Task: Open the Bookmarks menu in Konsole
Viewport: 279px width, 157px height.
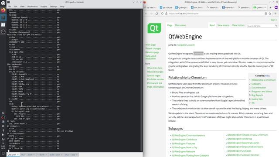Action: coord(32,7)
